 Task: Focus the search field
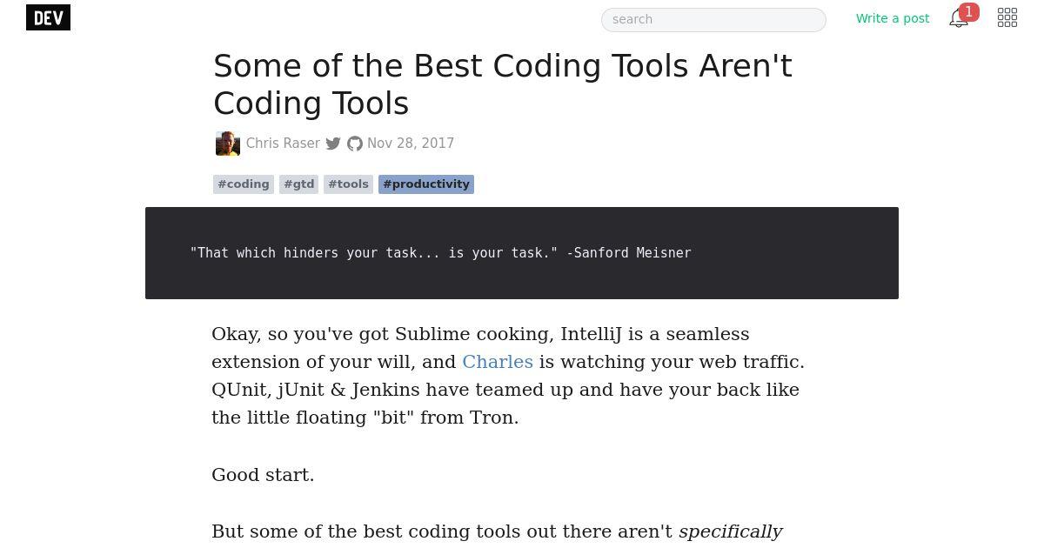click(713, 19)
